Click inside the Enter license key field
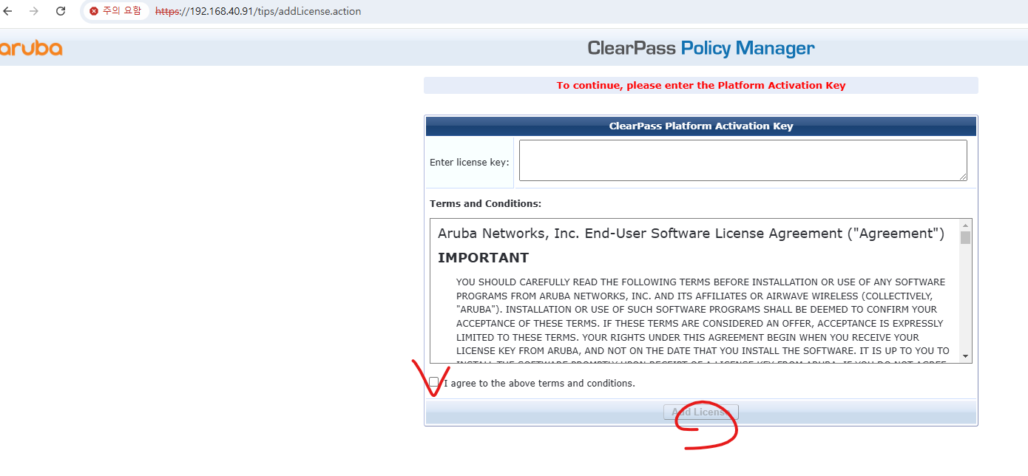This screenshot has height=476, width=1028. 743,160
